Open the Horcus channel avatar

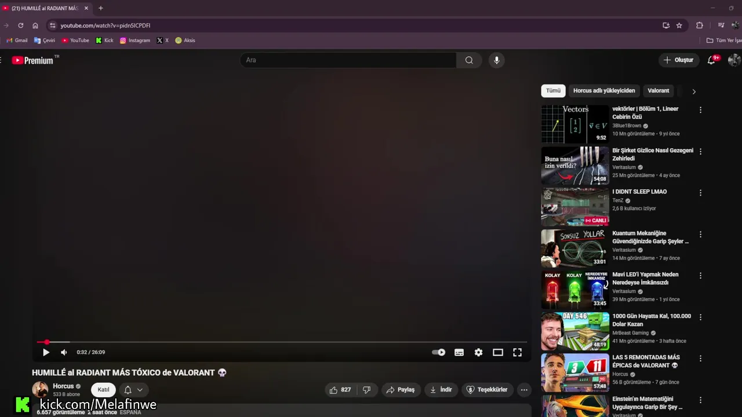[x=40, y=390]
